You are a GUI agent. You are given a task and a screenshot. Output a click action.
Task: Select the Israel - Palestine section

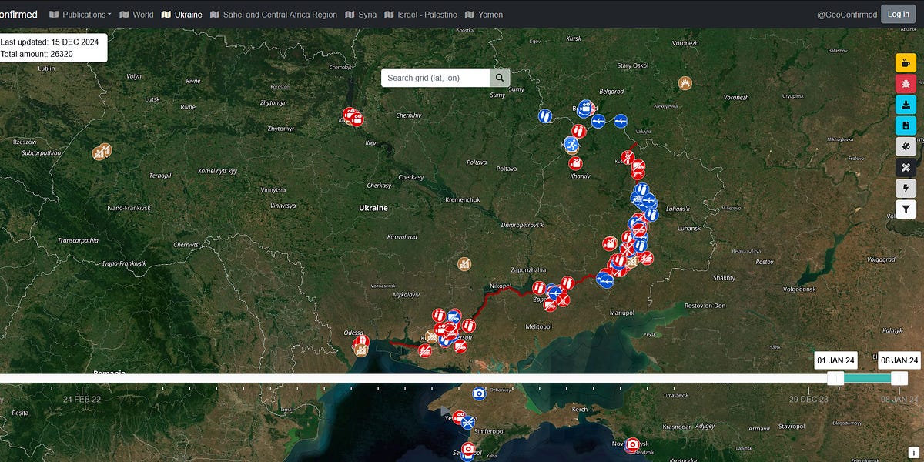[425, 14]
